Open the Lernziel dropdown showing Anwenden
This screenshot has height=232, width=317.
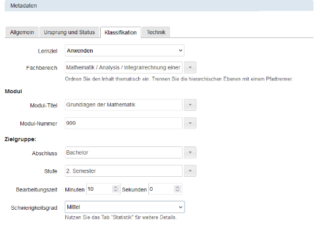124,51
